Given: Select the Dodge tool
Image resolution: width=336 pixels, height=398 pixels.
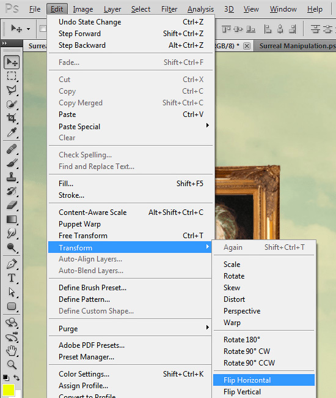Looking at the screenshot, I should click(x=12, y=247).
